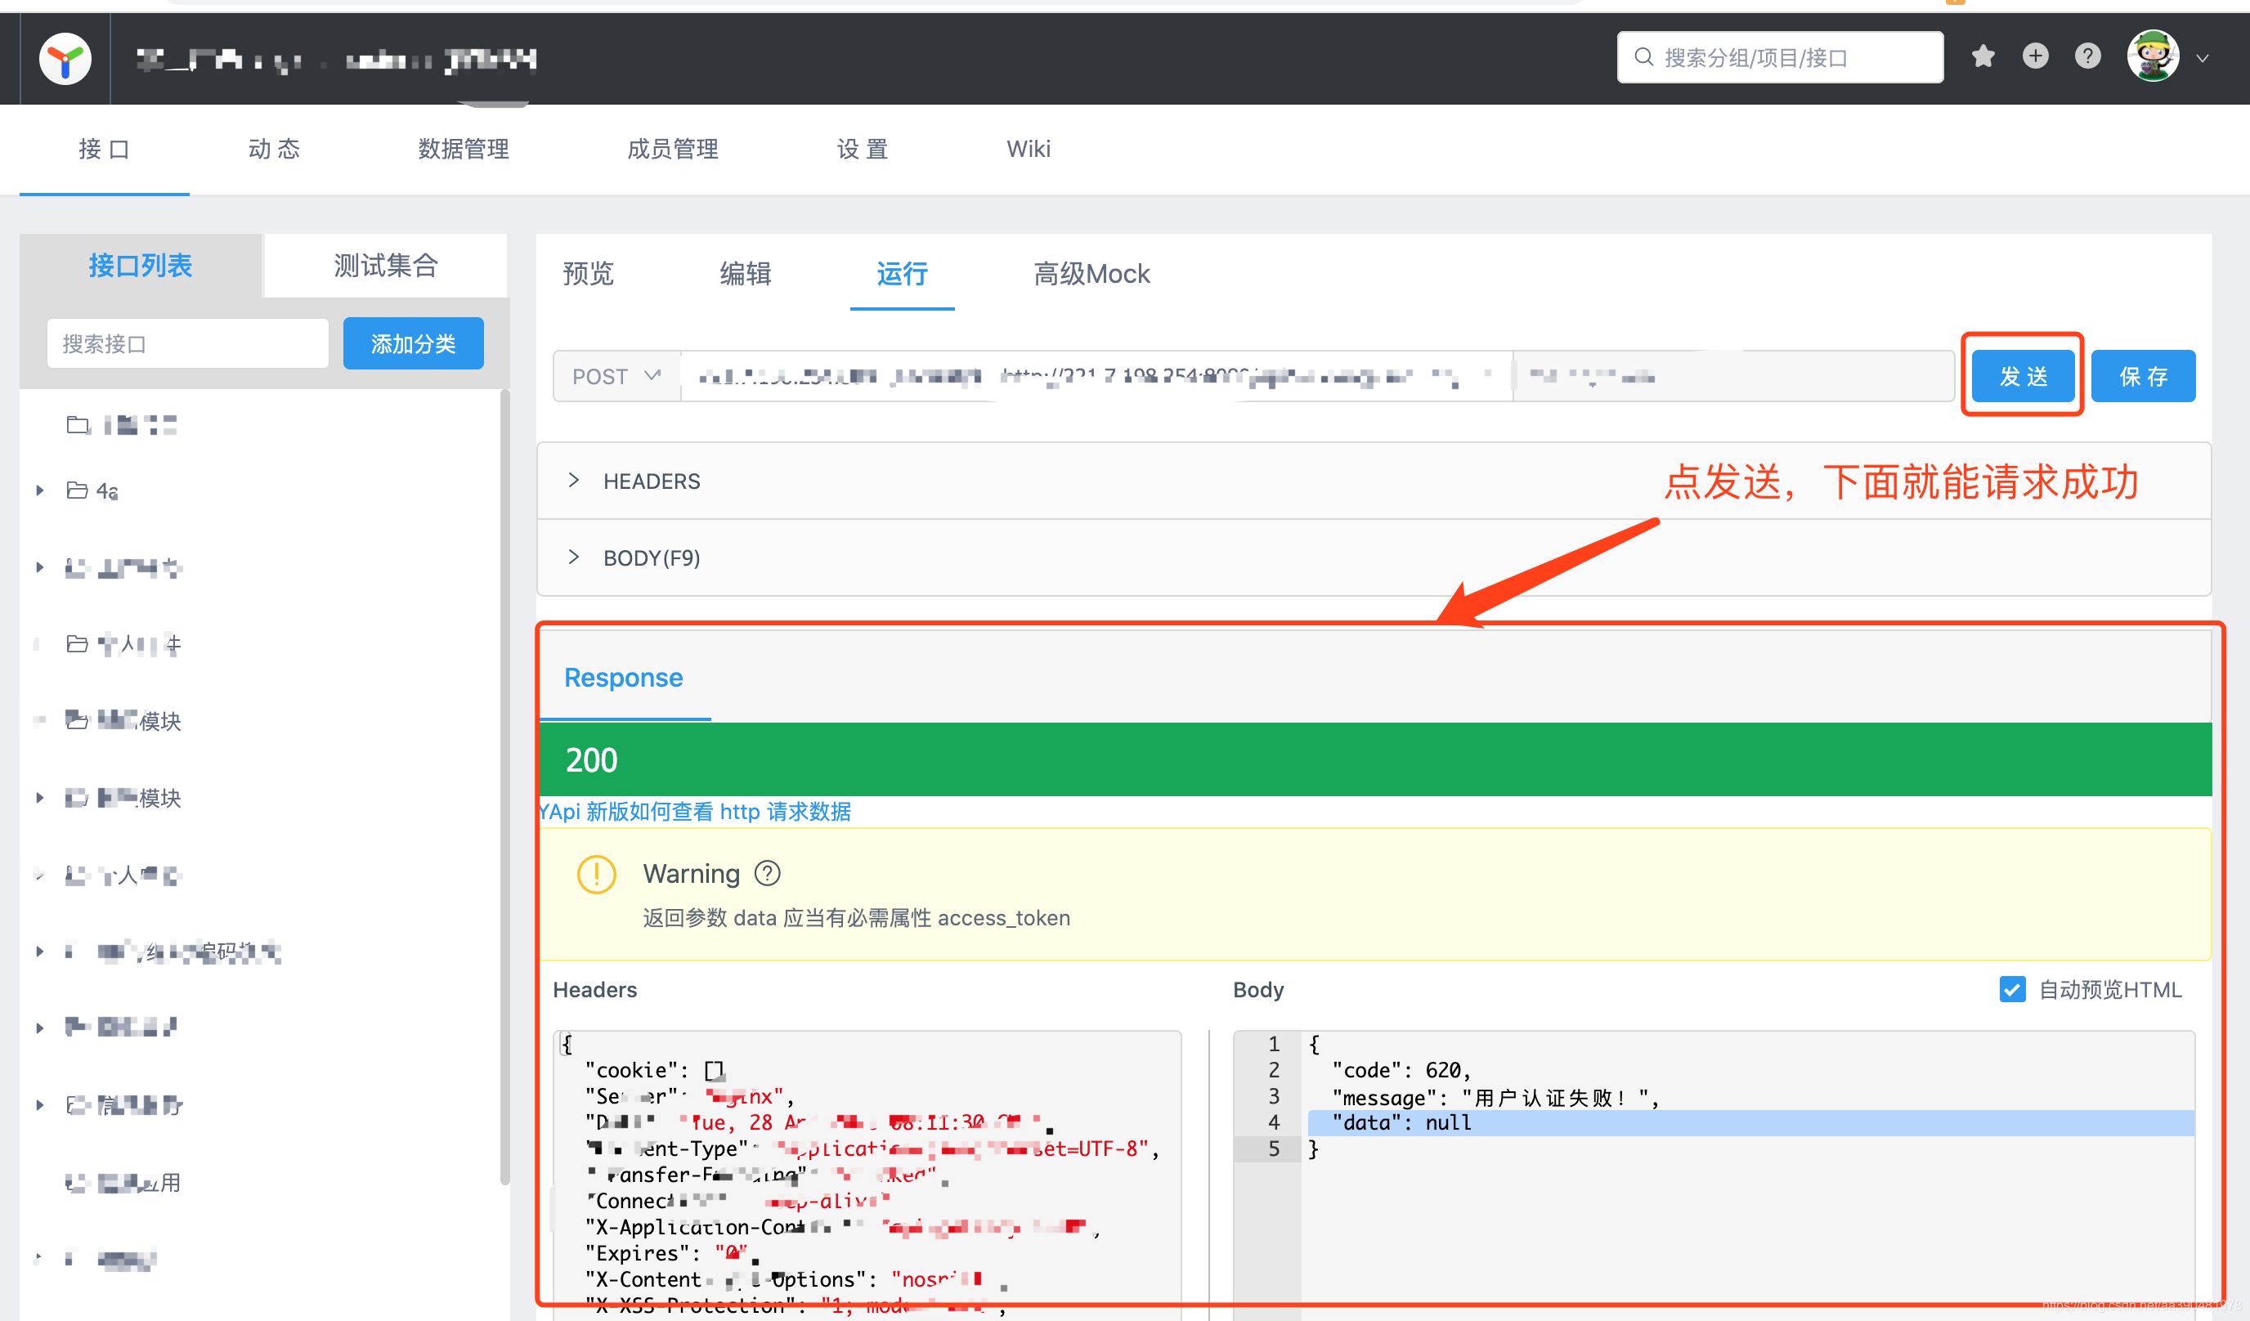Click the yellow warning exclamation icon

(596, 874)
